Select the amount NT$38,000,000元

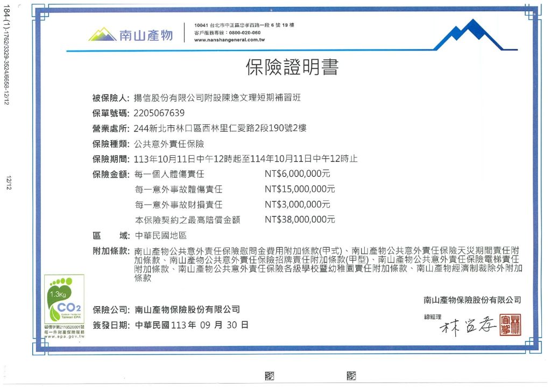(x=300, y=220)
